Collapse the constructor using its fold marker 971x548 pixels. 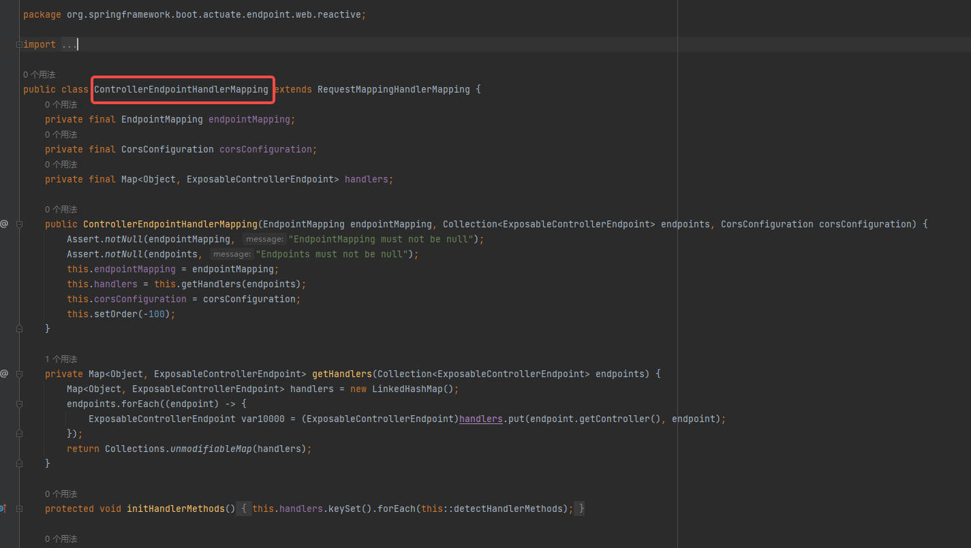click(19, 224)
